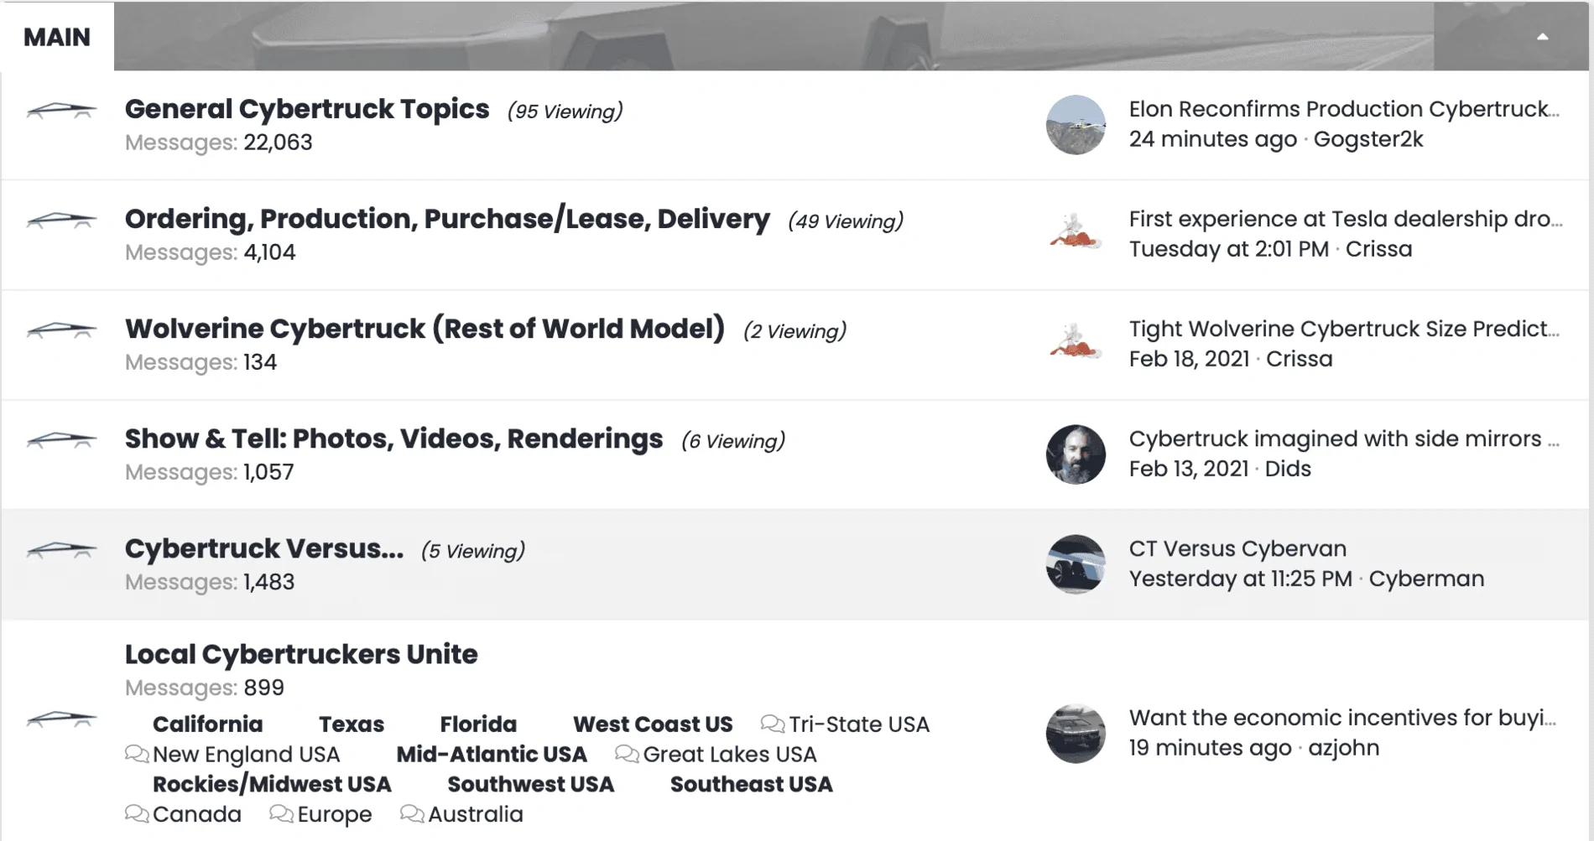Image resolution: width=1594 pixels, height=841 pixels.
Task: Collapse the MAIN category with arrow
Action: [x=1542, y=37]
